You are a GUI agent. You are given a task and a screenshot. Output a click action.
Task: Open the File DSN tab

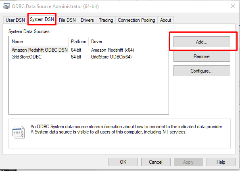(x=67, y=20)
